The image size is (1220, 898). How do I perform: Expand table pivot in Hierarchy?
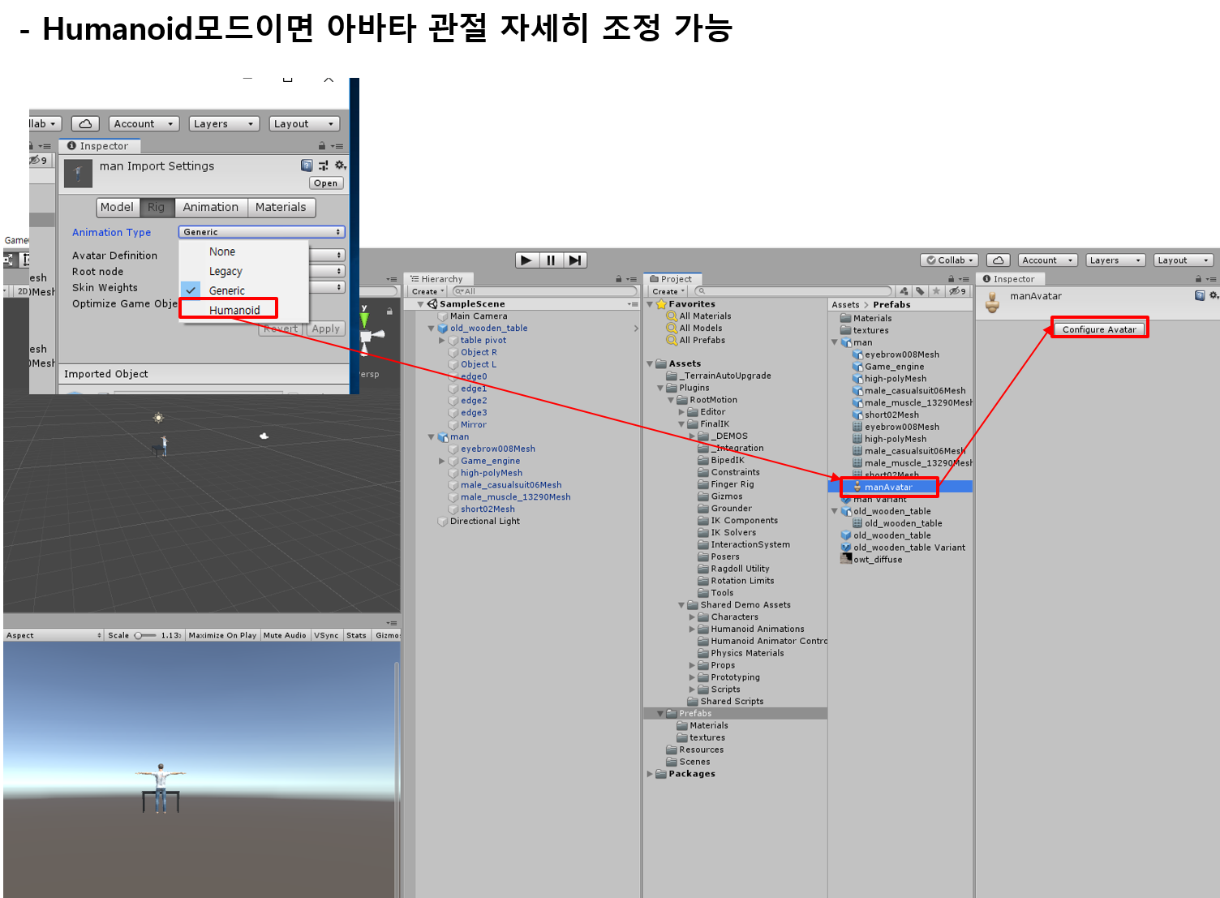[x=442, y=341]
